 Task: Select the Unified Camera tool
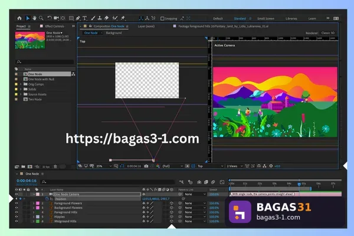coord(56,18)
